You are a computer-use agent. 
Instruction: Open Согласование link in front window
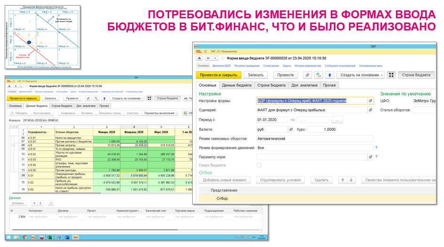click(271, 66)
